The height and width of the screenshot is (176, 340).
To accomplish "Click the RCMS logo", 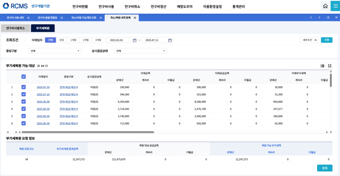I will [x=15, y=6].
